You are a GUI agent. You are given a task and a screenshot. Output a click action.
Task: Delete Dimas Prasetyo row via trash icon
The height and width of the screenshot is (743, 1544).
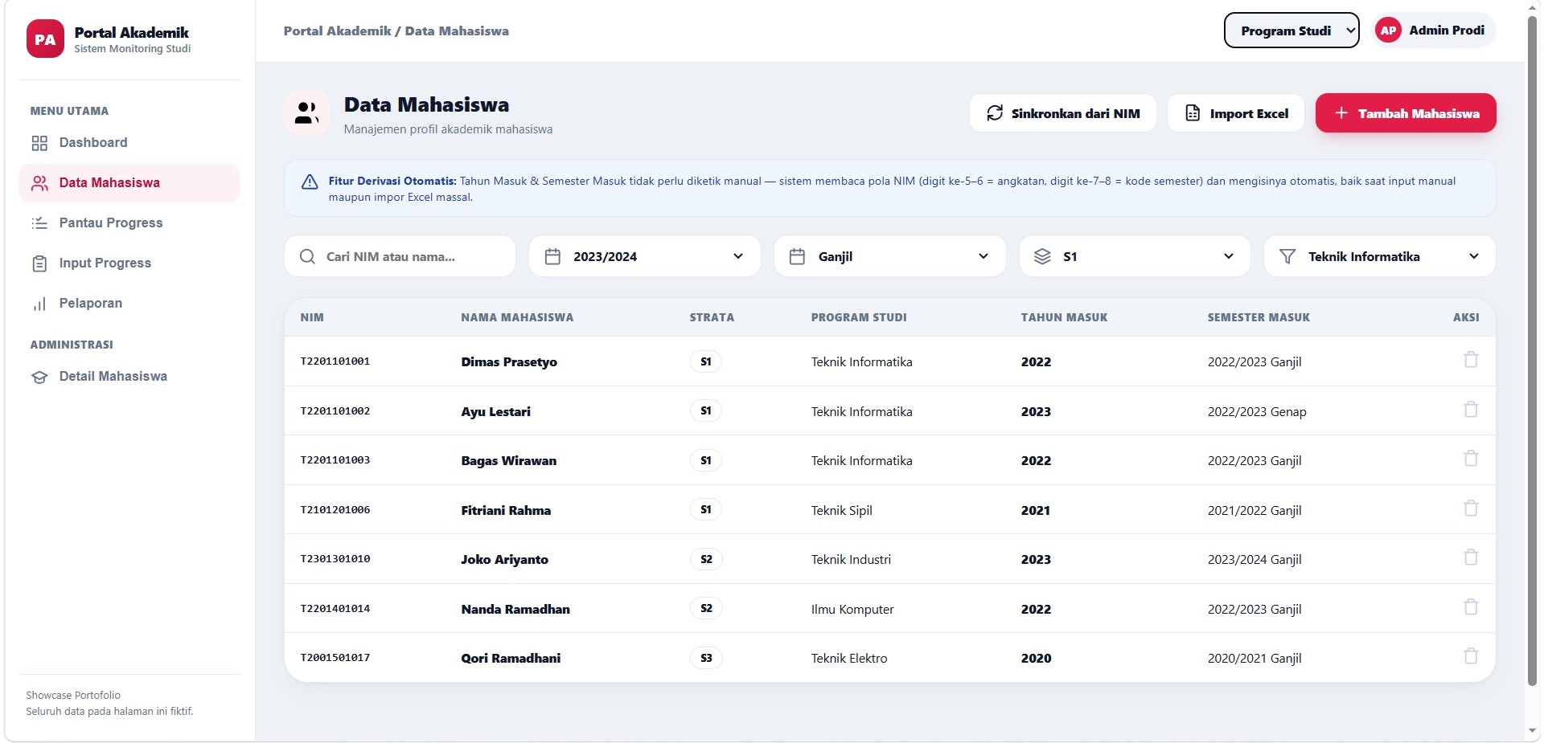click(1471, 360)
